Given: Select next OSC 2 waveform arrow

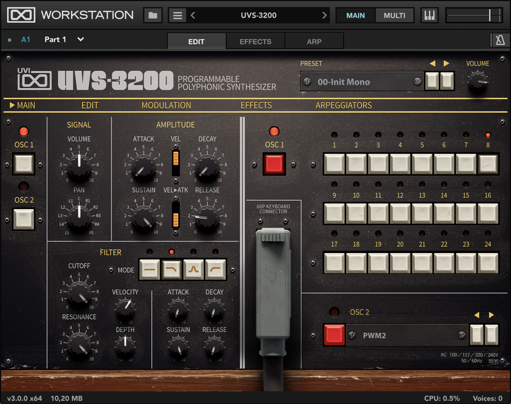Looking at the screenshot, I should 491,315.
